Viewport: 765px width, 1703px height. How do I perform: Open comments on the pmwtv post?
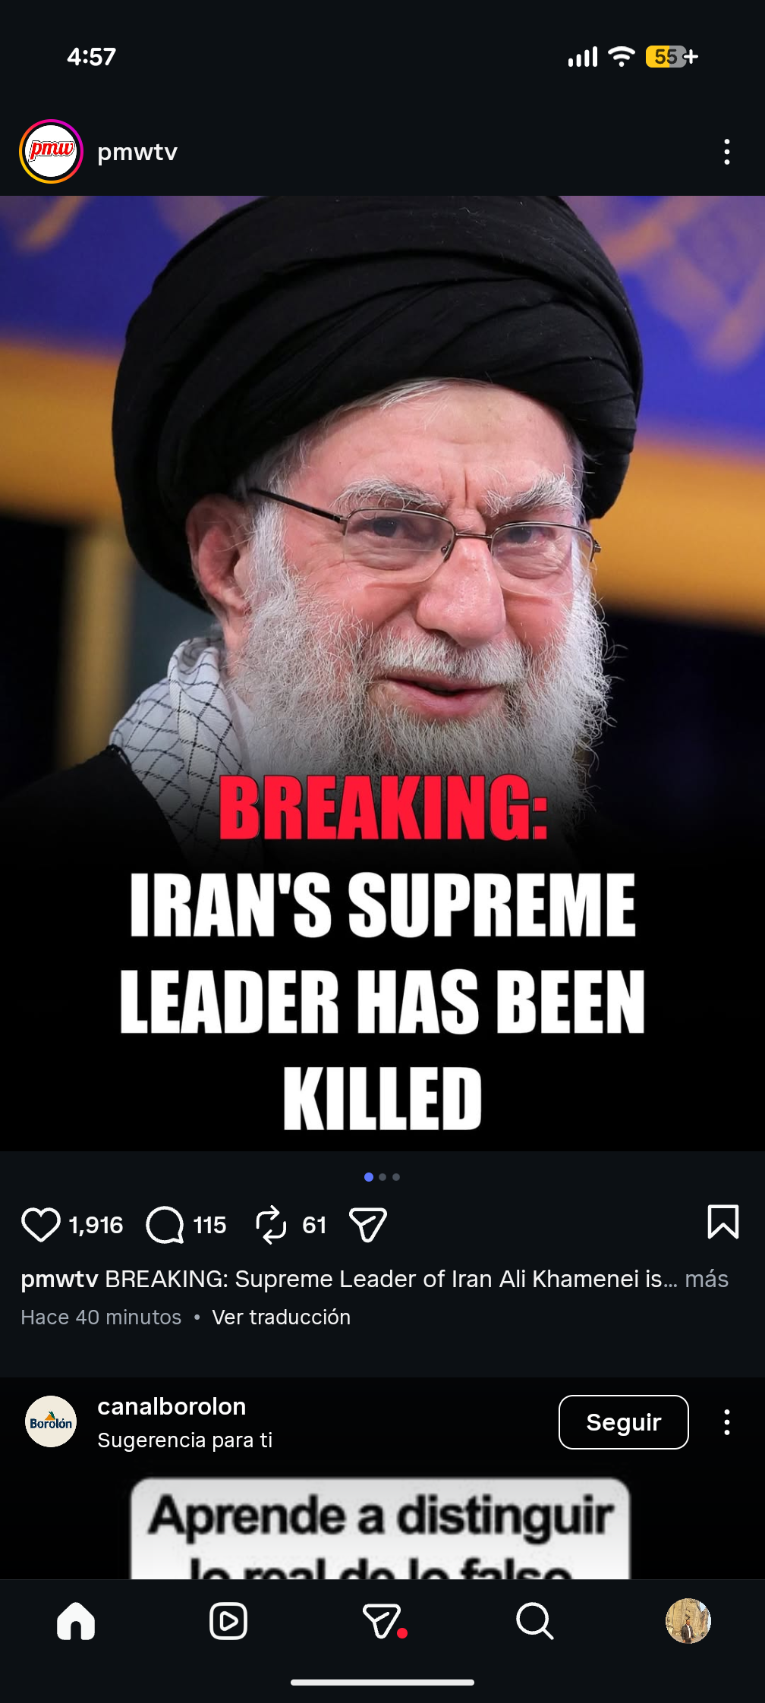click(165, 1224)
